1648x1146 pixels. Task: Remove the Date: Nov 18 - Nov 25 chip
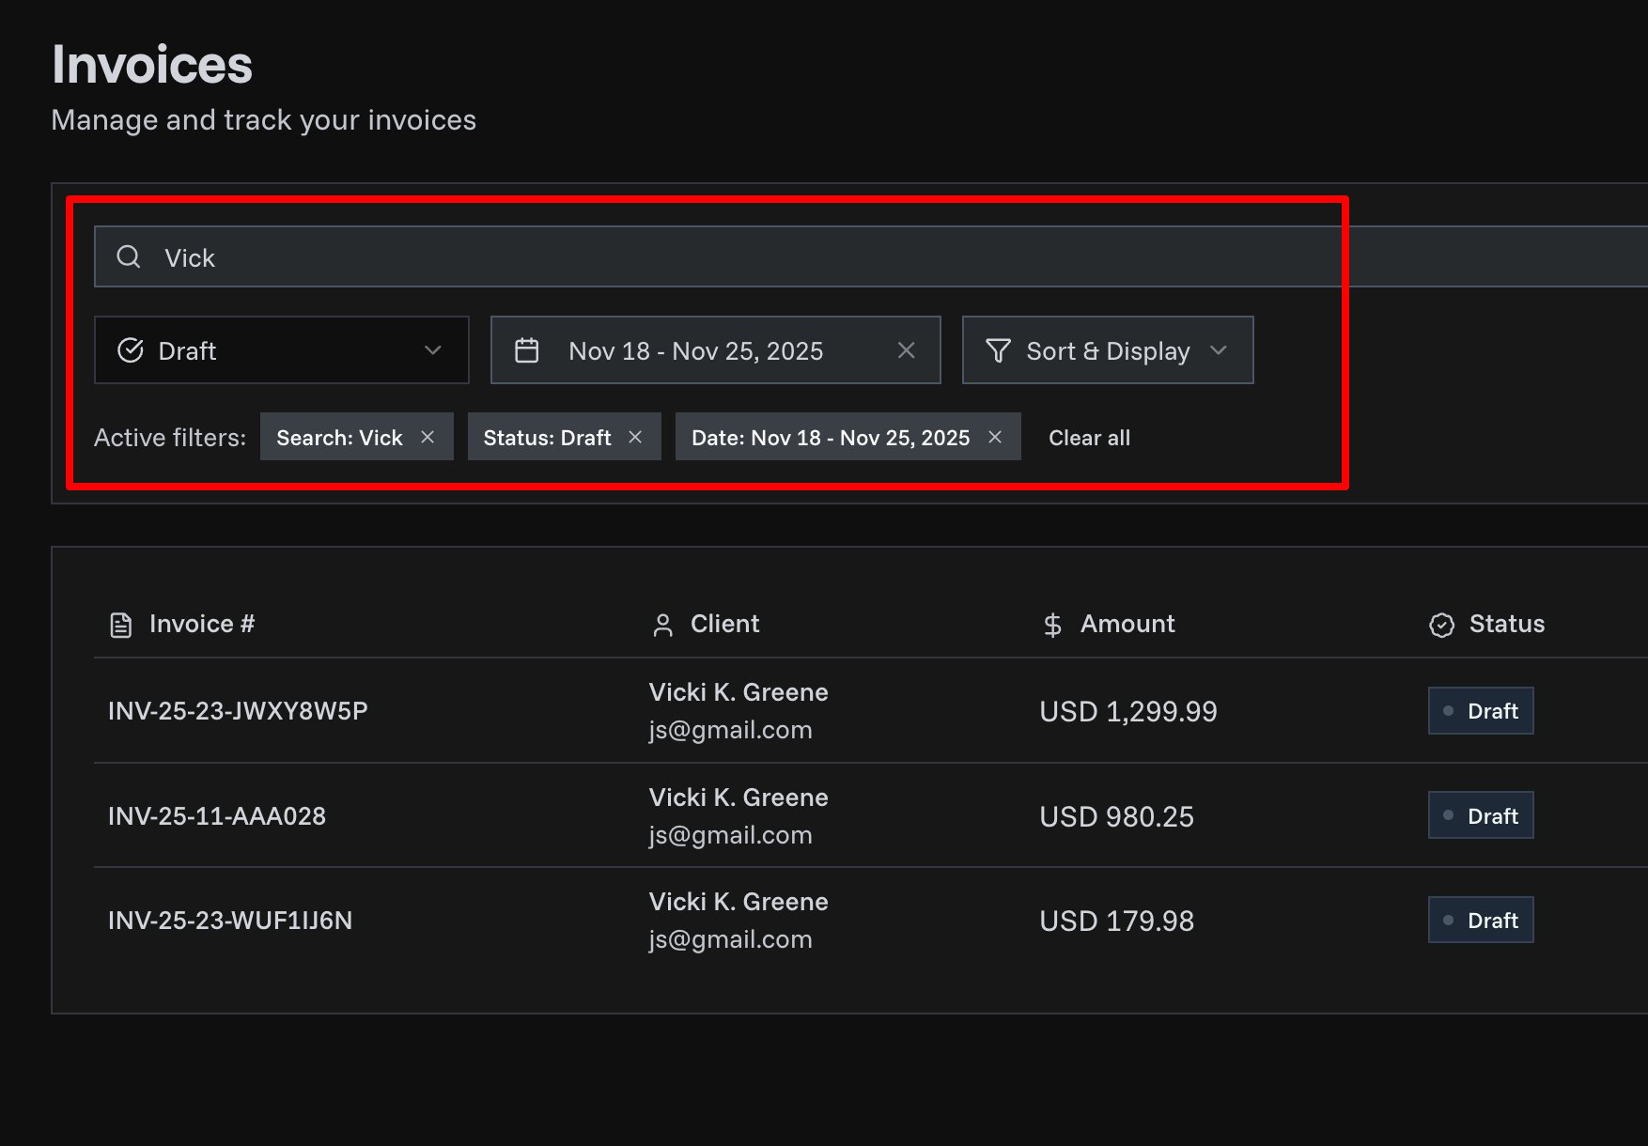995,436
